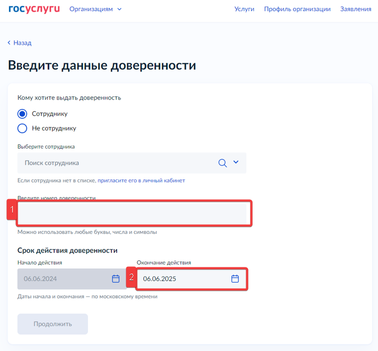This screenshot has height=351, width=378.
Task: Select the Не сотруднику radio option
Action: pyautogui.click(x=22, y=128)
